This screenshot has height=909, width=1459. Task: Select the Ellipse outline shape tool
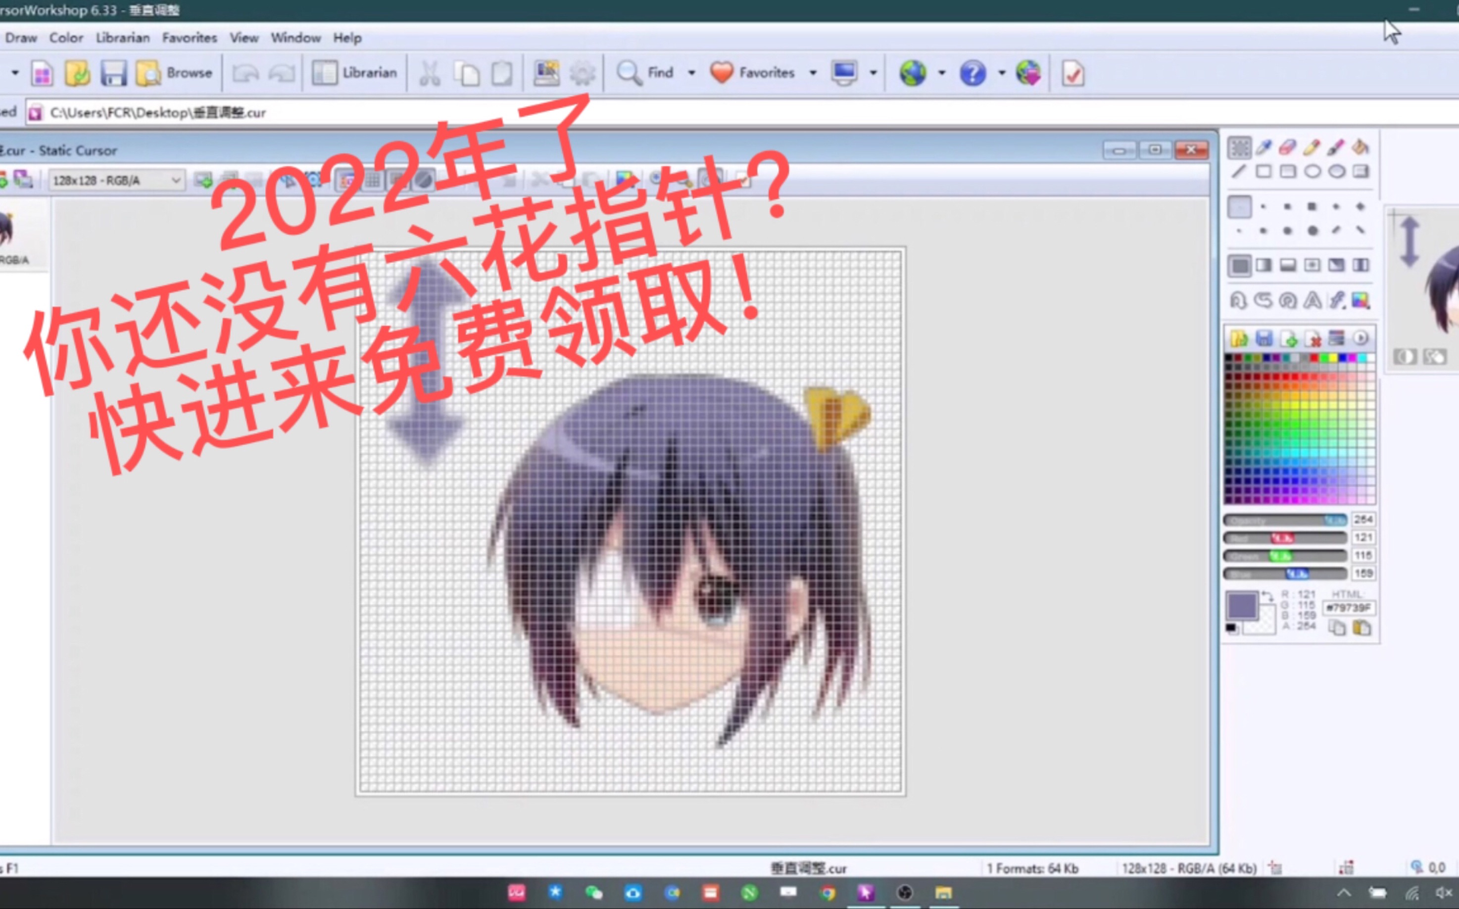(x=1313, y=172)
